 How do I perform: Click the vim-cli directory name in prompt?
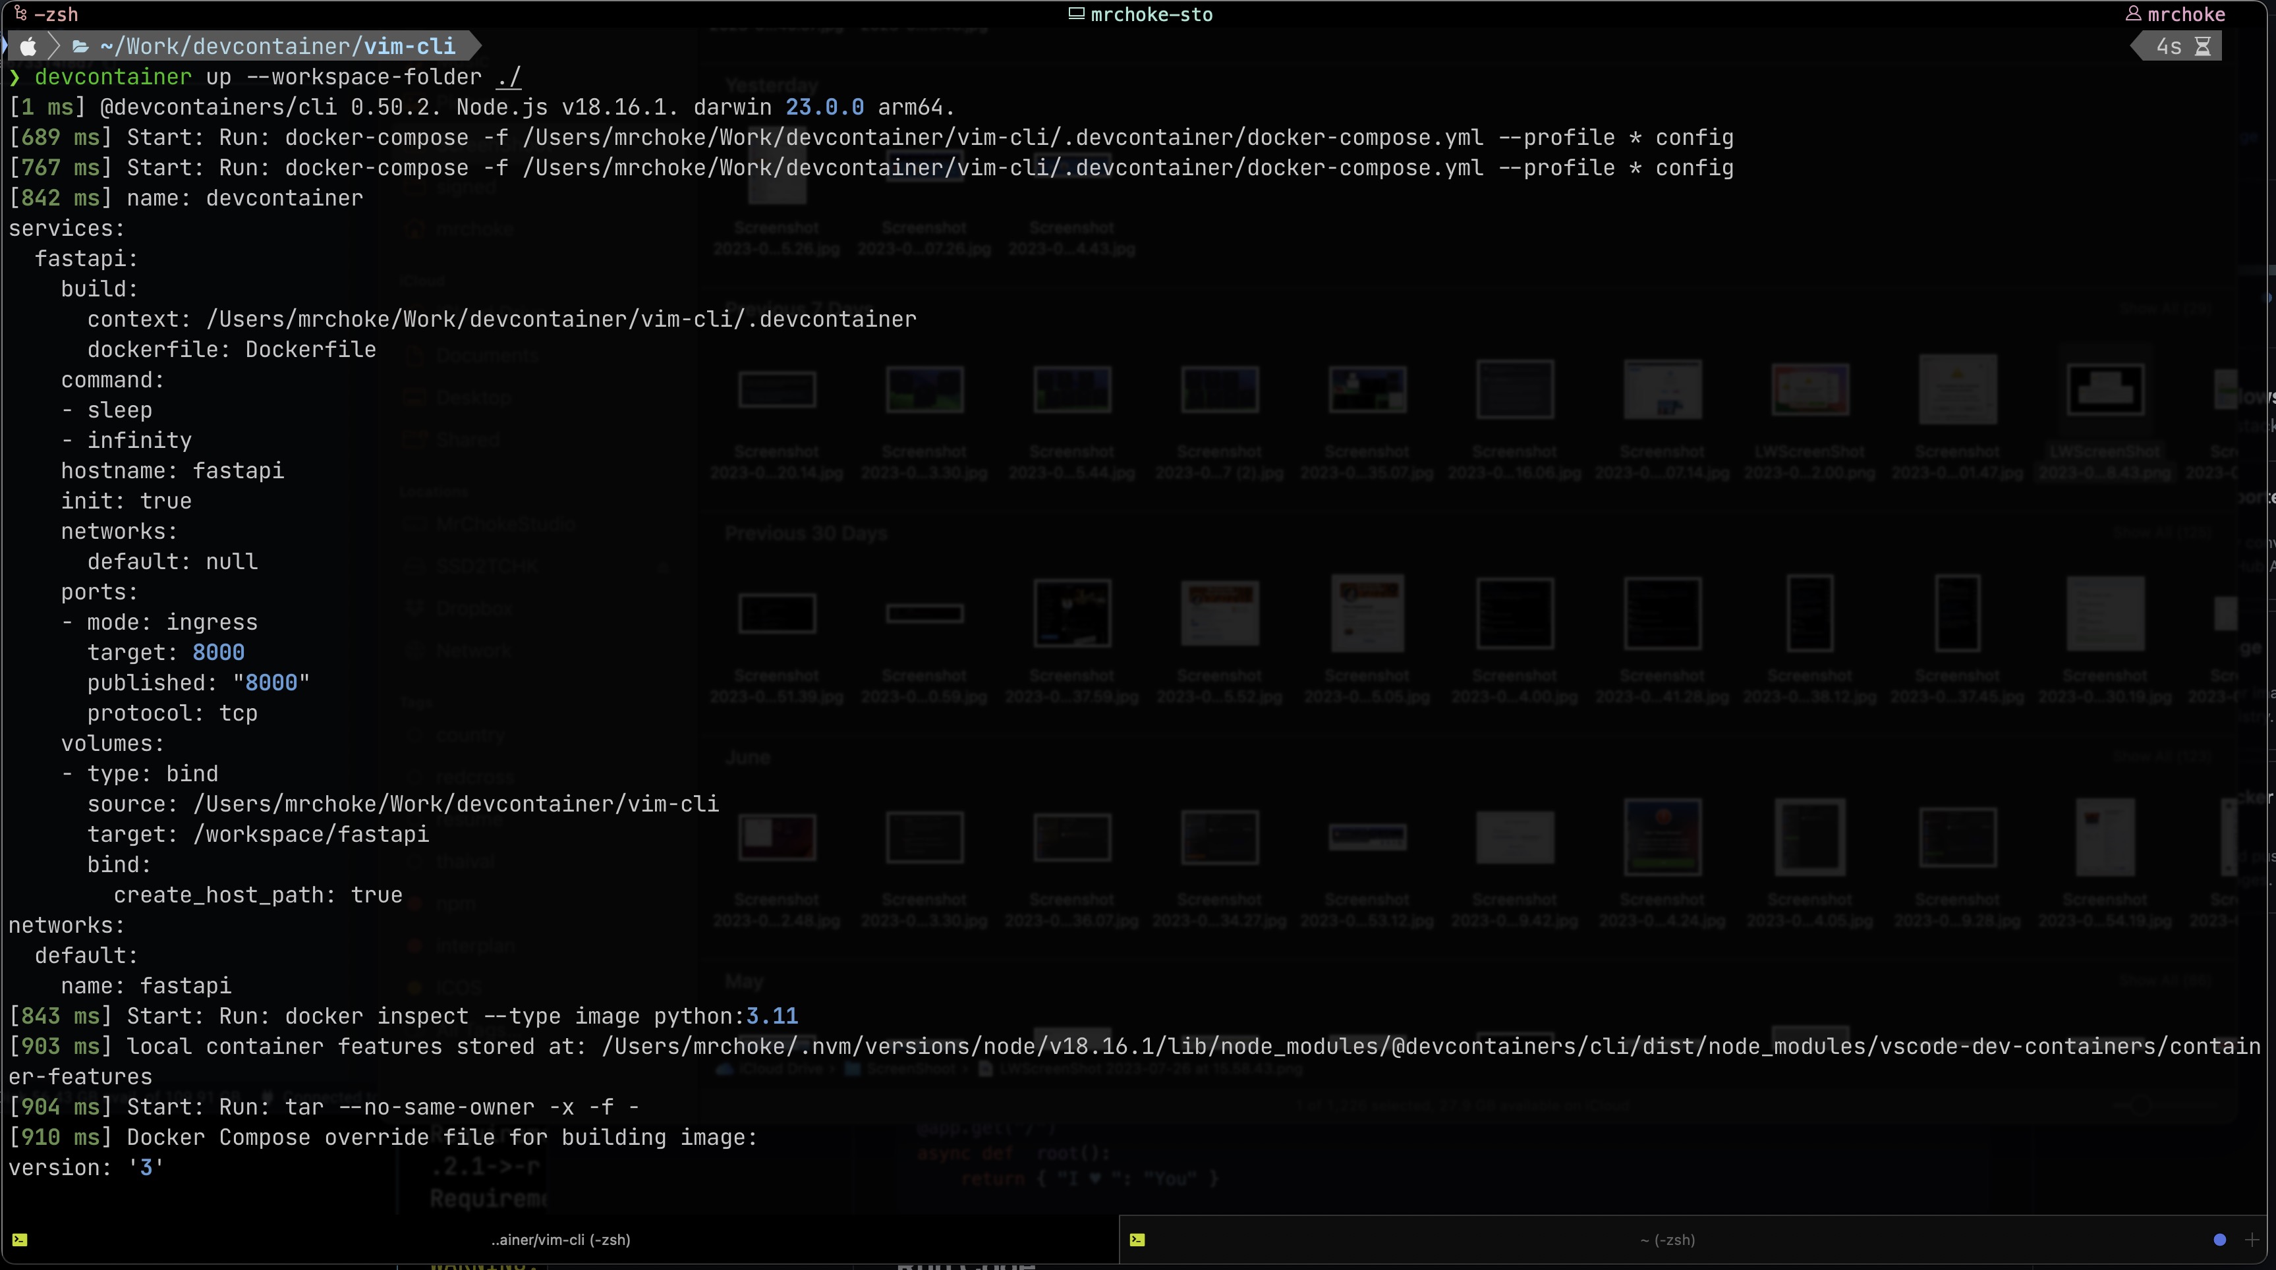point(409,46)
